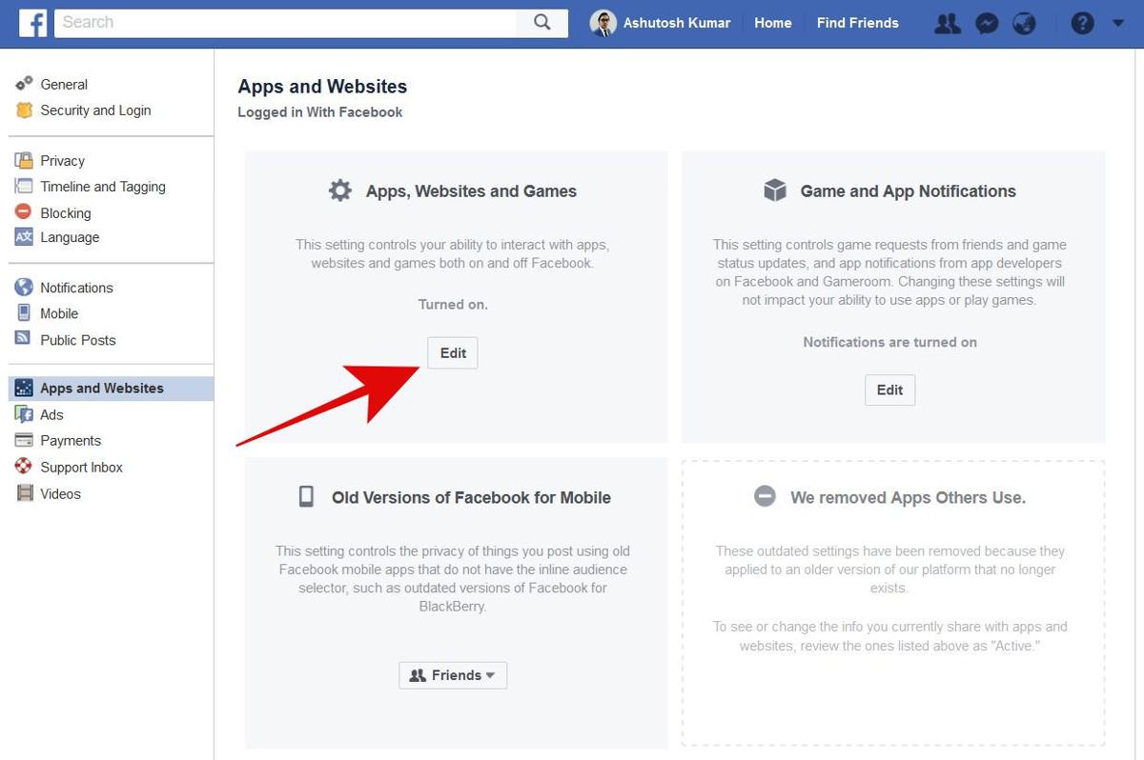1144x760 pixels.
Task: Open Notifications settings in sidebar
Action: point(76,288)
